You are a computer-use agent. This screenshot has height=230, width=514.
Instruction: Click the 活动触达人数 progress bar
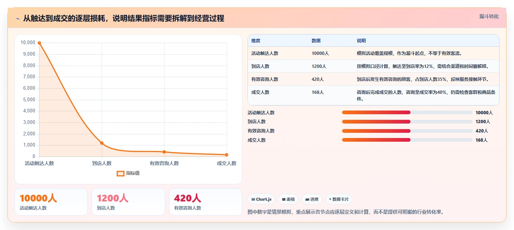407,112
